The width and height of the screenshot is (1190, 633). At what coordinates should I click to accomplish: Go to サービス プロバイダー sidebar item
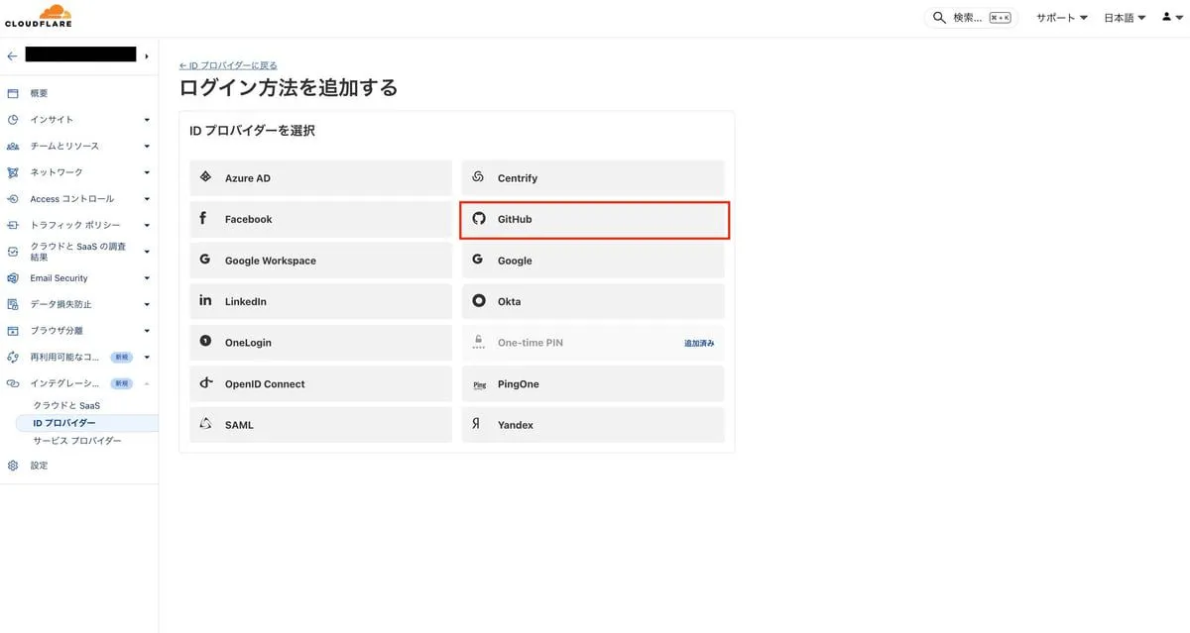[77, 441]
